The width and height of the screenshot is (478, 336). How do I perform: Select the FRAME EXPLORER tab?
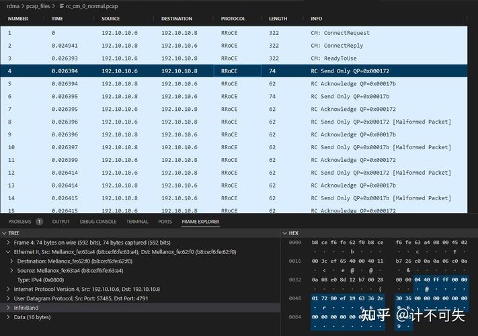200,222
